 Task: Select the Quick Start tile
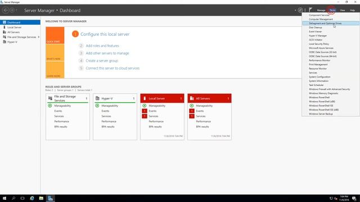[x=55, y=35]
